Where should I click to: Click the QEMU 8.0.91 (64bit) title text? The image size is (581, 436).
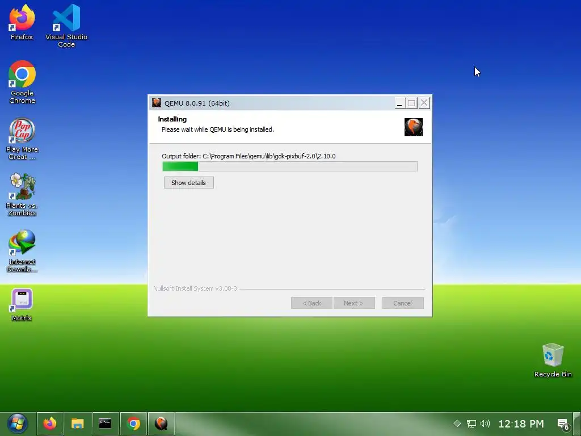click(x=197, y=103)
